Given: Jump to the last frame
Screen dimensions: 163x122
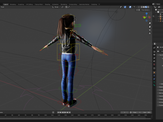Looking at the screenshot, I should tap(70, 113).
